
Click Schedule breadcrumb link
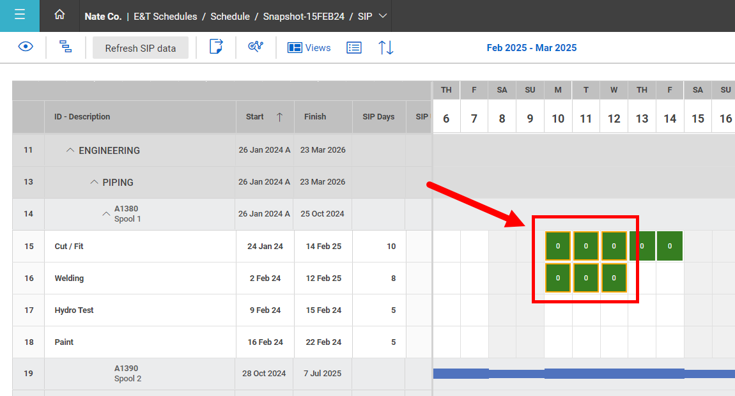pyautogui.click(x=230, y=17)
